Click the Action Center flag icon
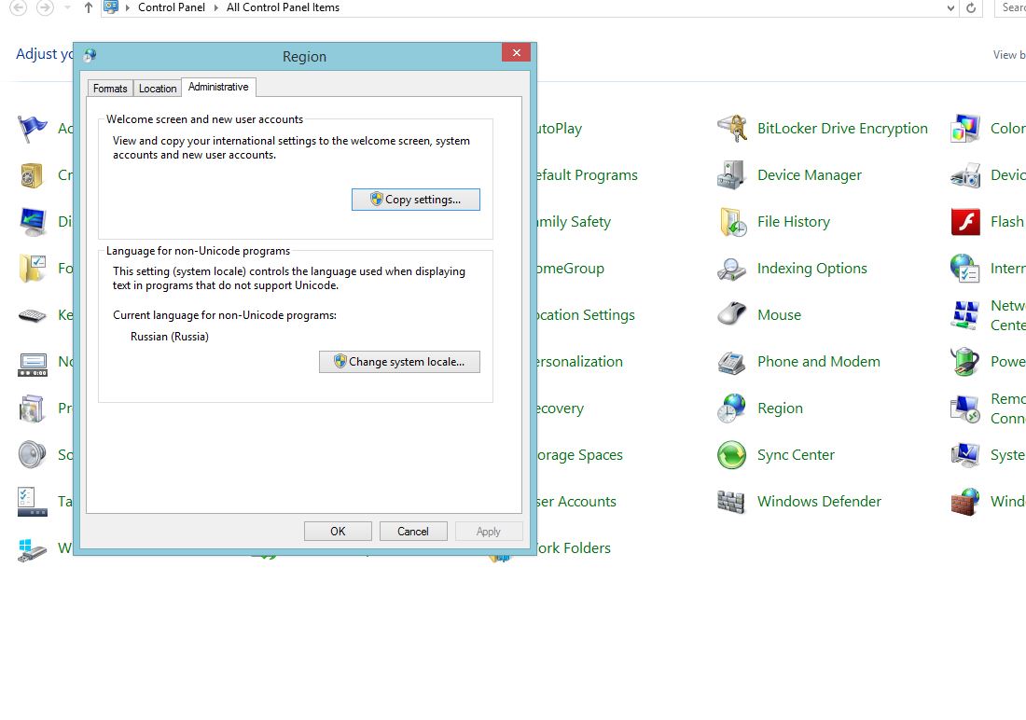Viewport: 1026px width, 720px height. (x=32, y=129)
